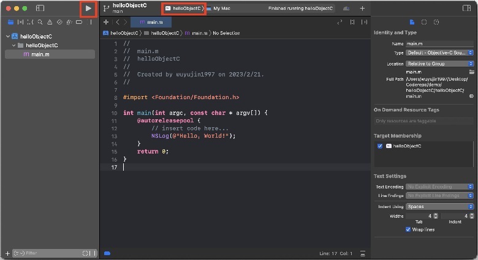Toggle helloObjectC target membership checkbox
478x260 pixels.
click(380, 146)
